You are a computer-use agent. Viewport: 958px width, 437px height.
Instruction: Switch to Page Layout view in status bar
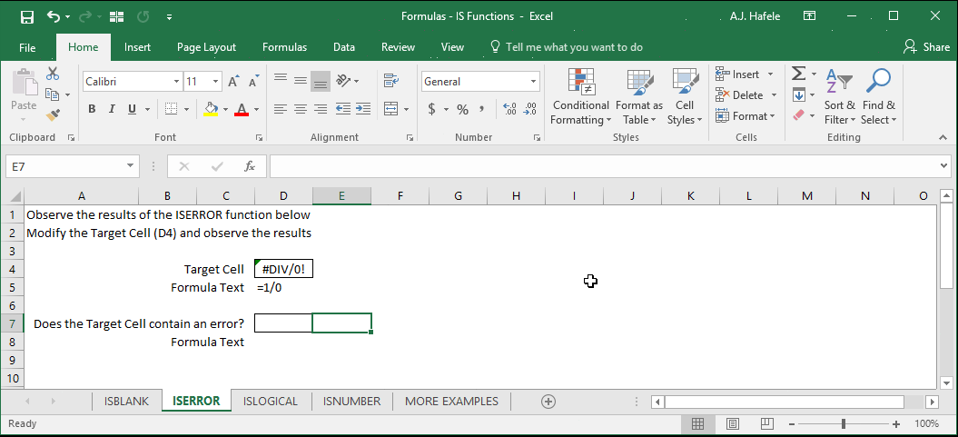tap(733, 423)
